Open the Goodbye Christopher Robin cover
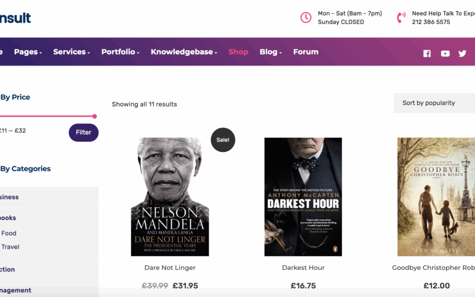Screen dimensions: 475x297 tap(436, 197)
